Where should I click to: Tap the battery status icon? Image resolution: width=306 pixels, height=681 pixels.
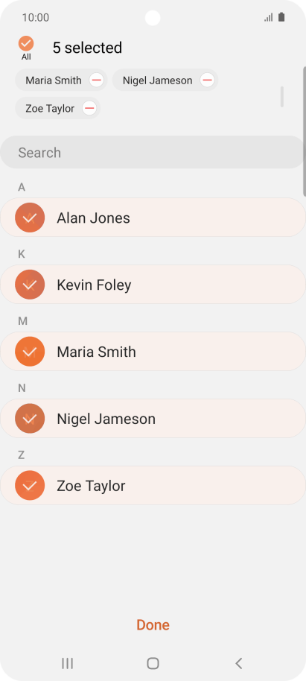coord(281,17)
